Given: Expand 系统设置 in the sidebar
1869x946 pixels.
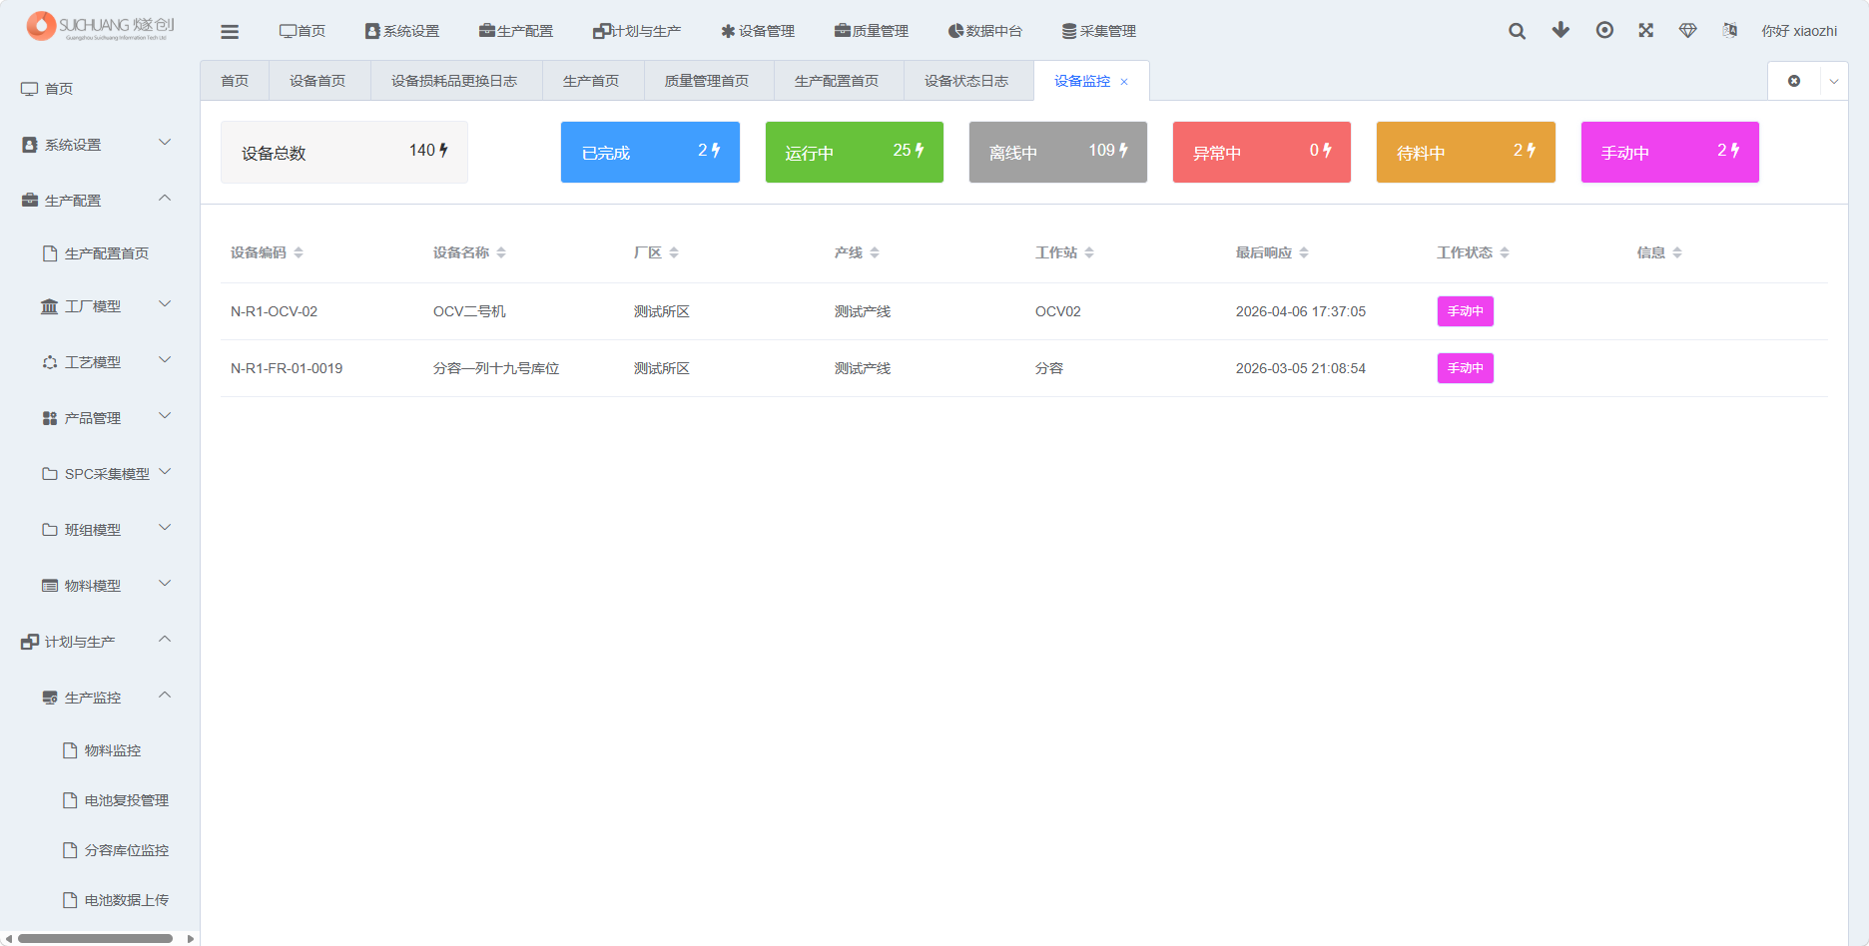Looking at the screenshot, I should point(100,145).
